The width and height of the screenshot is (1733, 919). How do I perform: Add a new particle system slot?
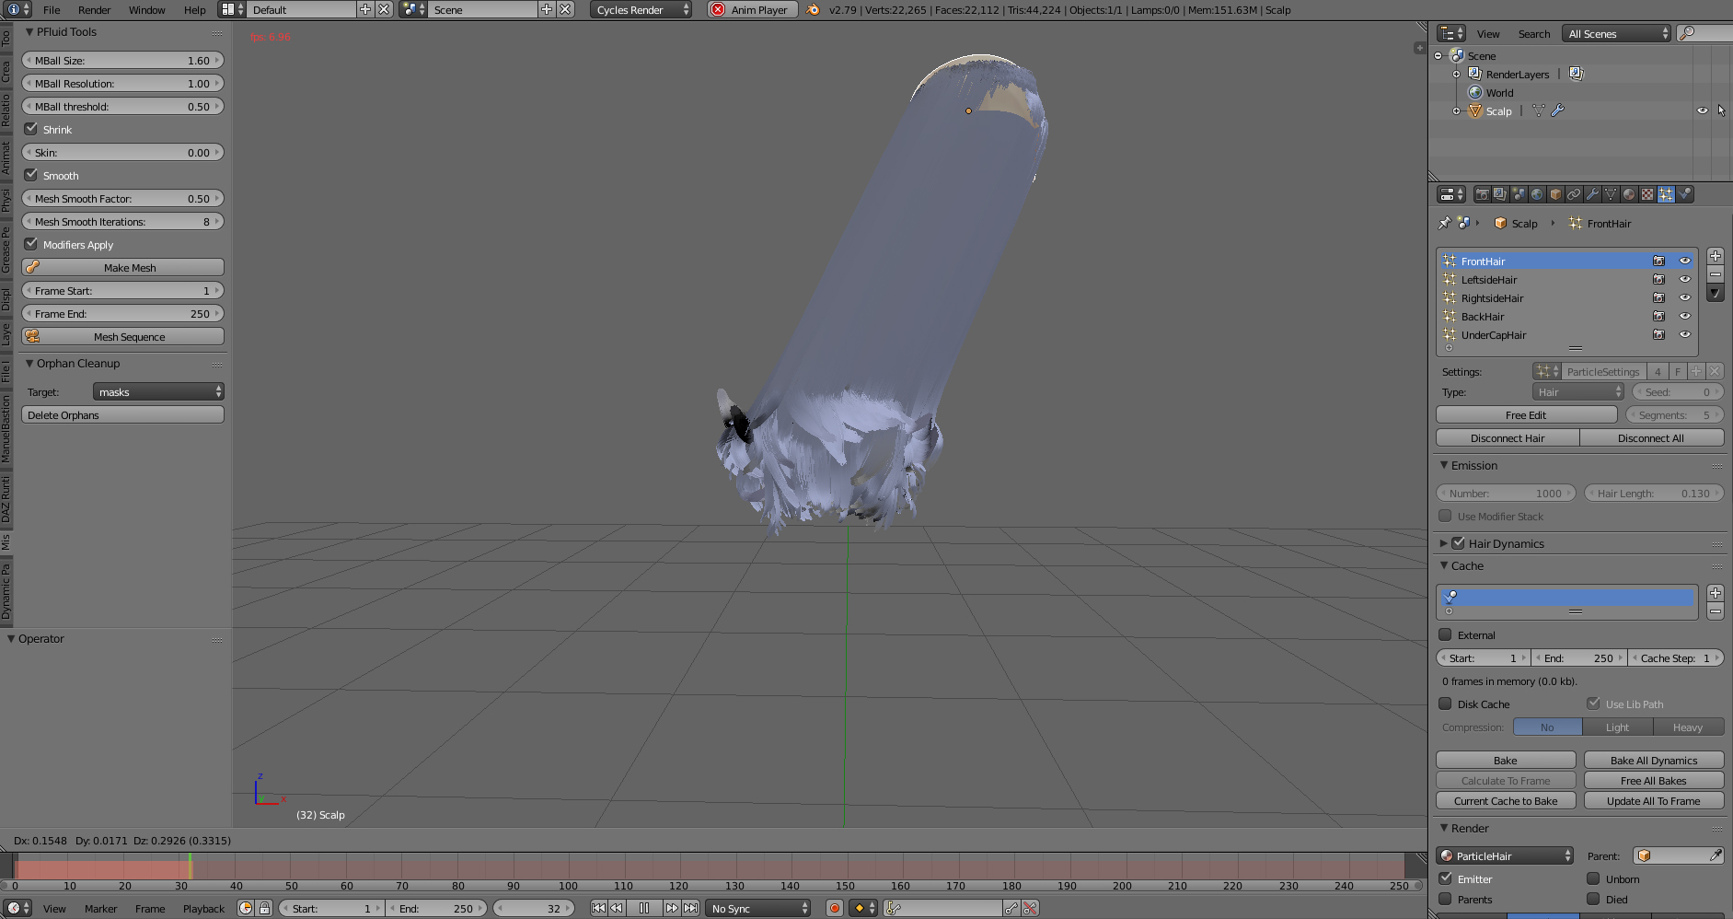pyautogui.click(x=1716, y=256)
